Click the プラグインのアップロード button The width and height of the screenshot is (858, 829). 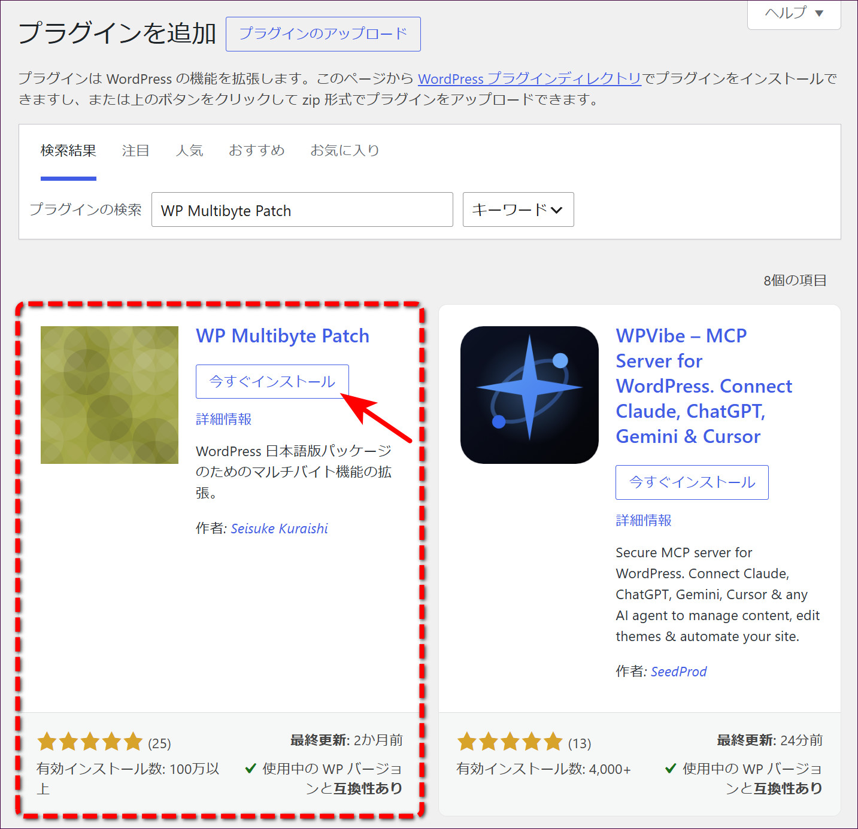(x=323, y=34)
